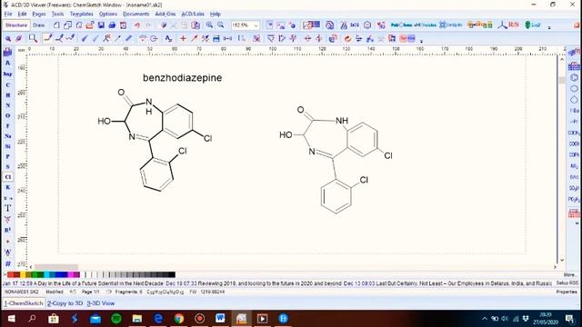
Task: Click the More colors link
Action: point(569,274)
